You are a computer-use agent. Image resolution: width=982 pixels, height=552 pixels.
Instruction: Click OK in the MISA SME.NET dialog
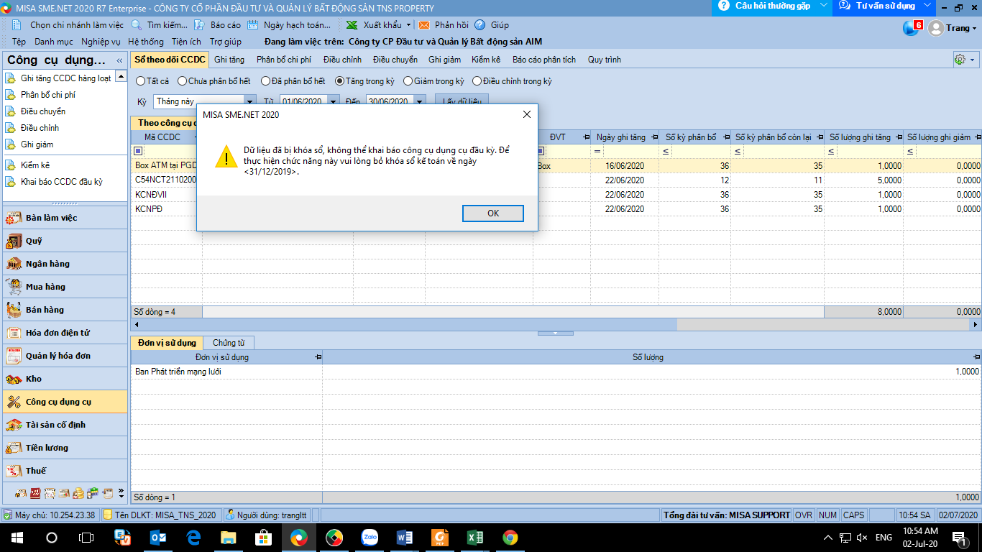click(x=493, y=213)
